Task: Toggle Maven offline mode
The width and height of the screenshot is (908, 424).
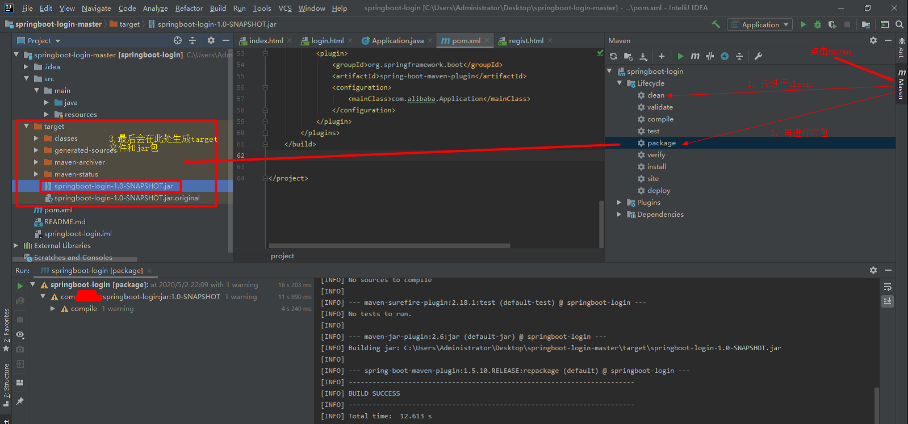Action: click(710, 56)
